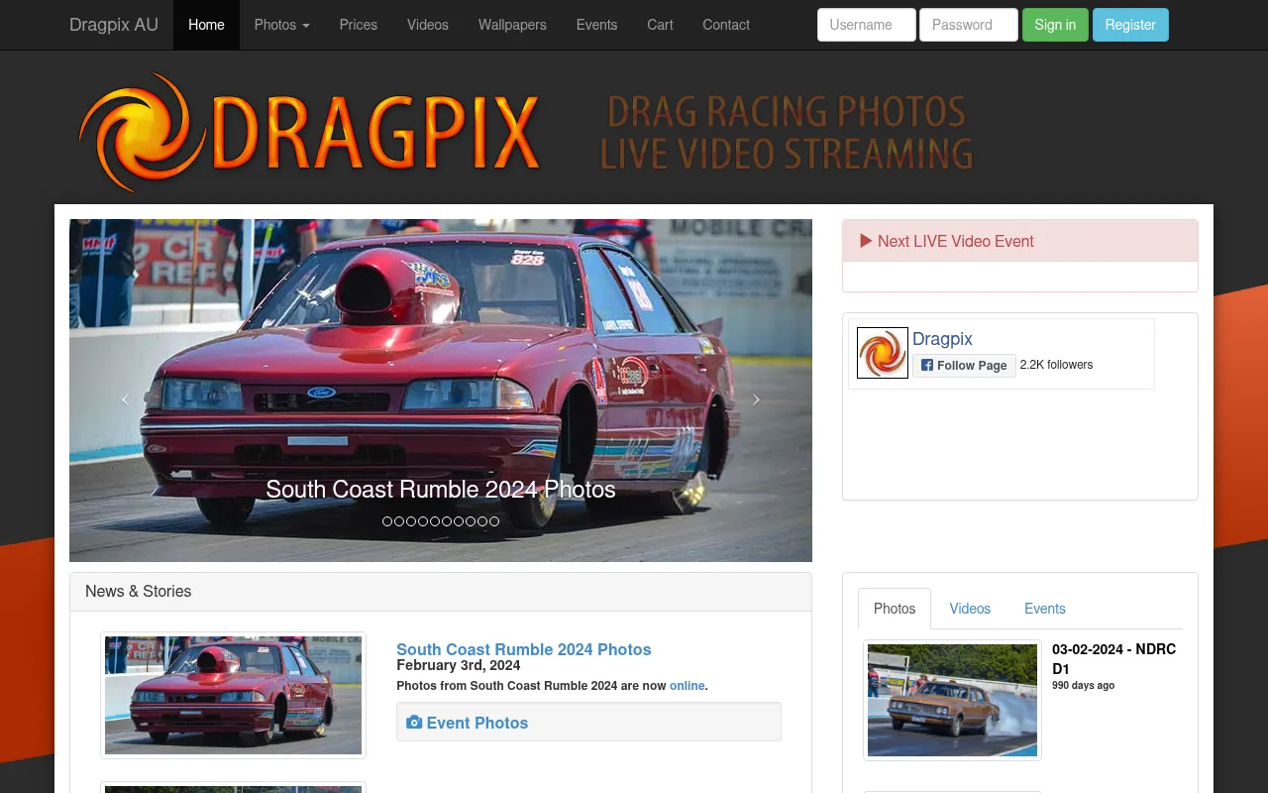The width and height of the screenshot is (1268, 793).
Task: Click the Dragpix AU brand link
Action: 114,25
